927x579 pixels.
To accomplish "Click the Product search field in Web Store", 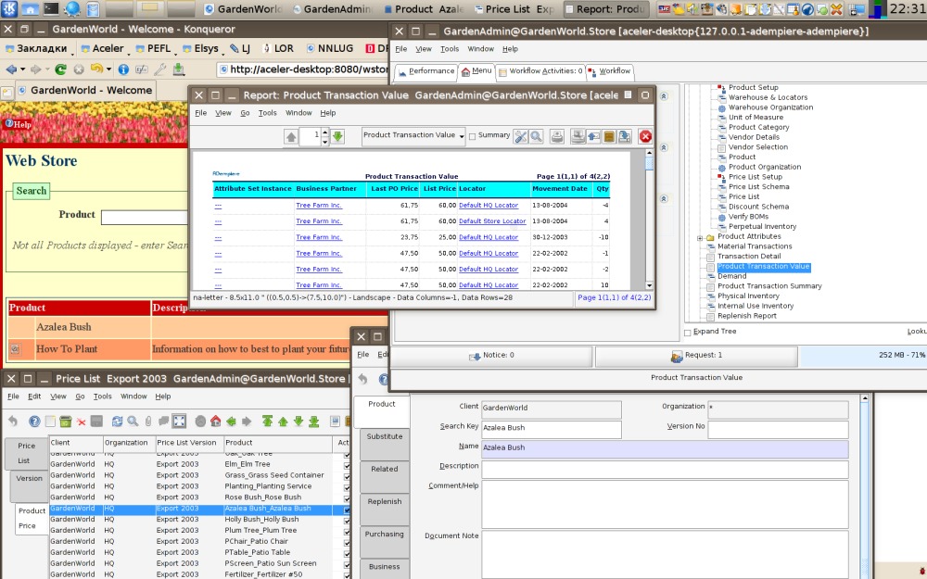I will [x=145, y=218].
